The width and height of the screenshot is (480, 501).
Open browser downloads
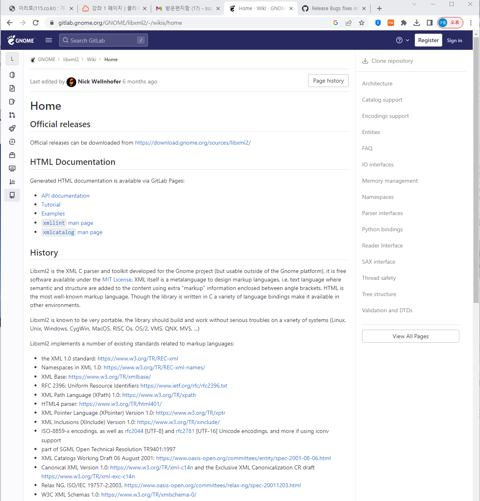pyautogui.click(x=417, y=23)
